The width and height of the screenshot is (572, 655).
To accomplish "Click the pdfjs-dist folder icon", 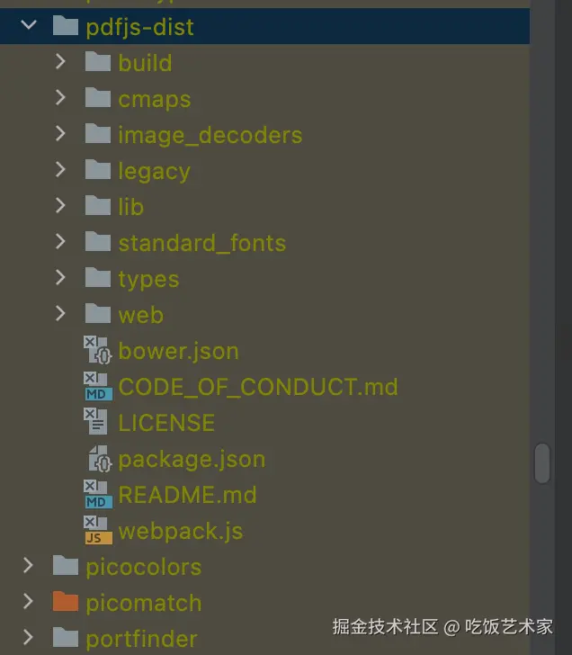I will pyautogui.click(x=65, y=27).
